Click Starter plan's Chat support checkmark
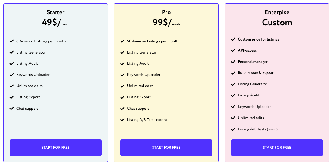Viewport: 332px width, 166px height. pyautogui.click(x=12, y=108)
